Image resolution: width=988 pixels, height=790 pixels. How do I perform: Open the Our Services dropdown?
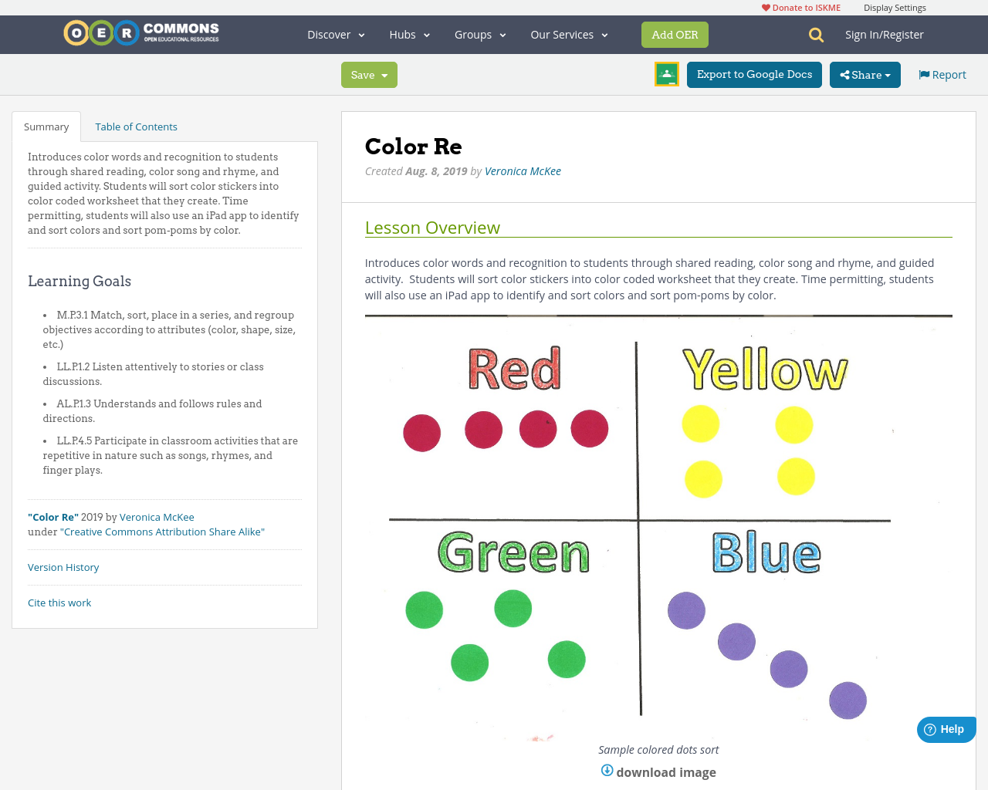[568, 34]
